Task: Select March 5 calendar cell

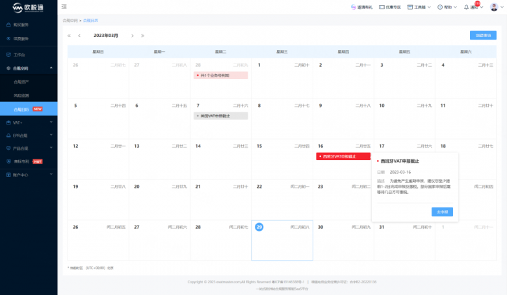Action: [98, 119]
